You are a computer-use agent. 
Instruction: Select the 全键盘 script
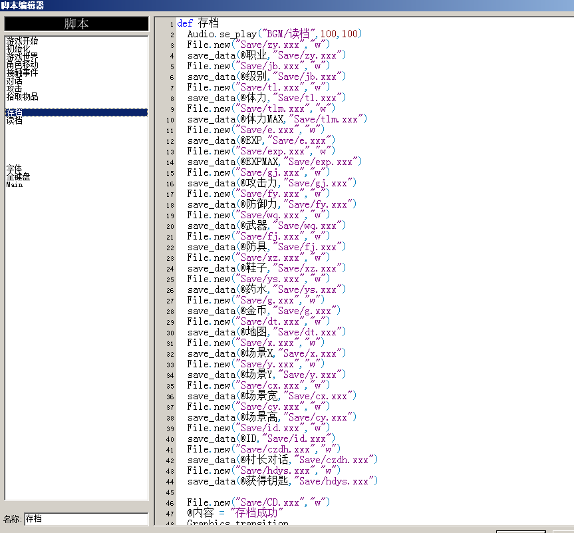[18, 177]
